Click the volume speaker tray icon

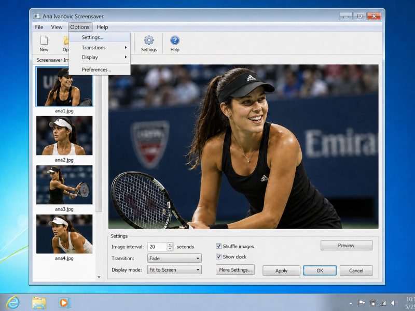[x=394, y=303]
